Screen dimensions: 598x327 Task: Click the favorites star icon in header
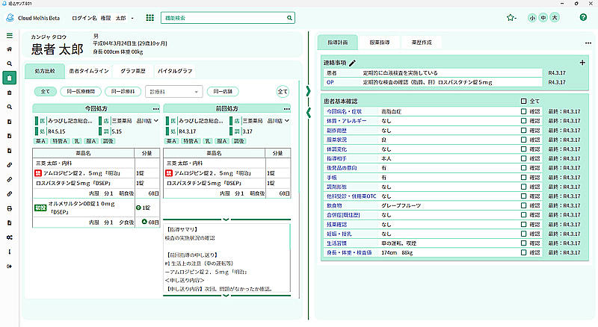[x=510, y=17]
